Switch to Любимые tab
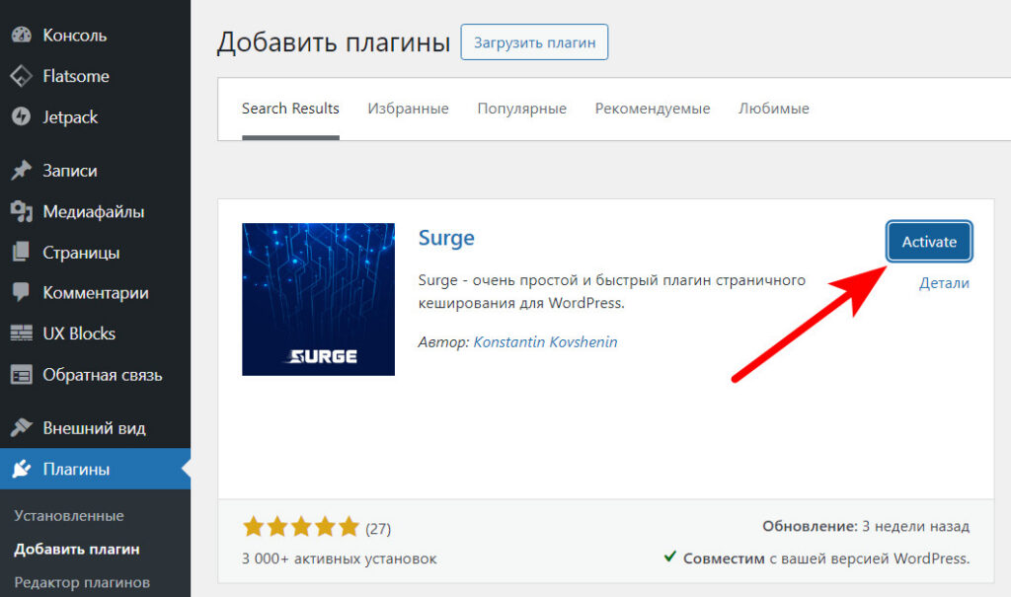The width and height of the screenshot is (1011, 597). (774, 109)
